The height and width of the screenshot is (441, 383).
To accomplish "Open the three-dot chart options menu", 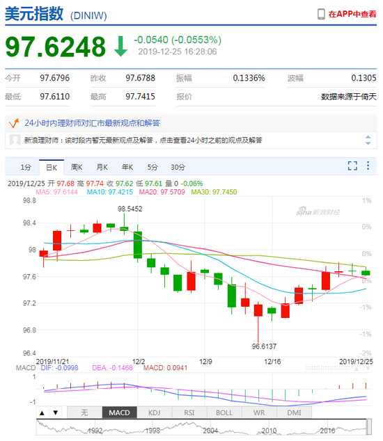I will [368, 166].
